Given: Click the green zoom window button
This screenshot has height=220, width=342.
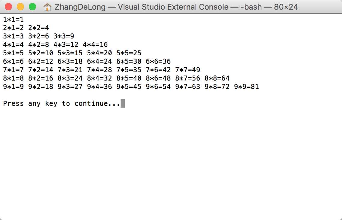Looking at the screenshot, I should (32, 7).
